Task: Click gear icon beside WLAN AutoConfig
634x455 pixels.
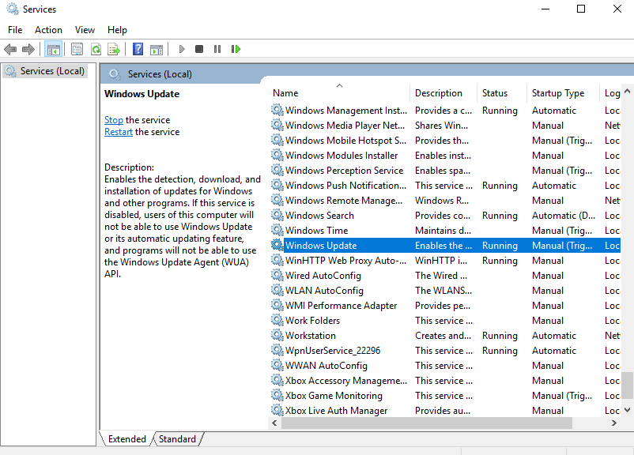Action: tap(277, 290)
